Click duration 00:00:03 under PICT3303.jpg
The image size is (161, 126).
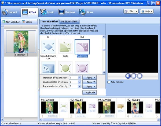pos(81,116)
